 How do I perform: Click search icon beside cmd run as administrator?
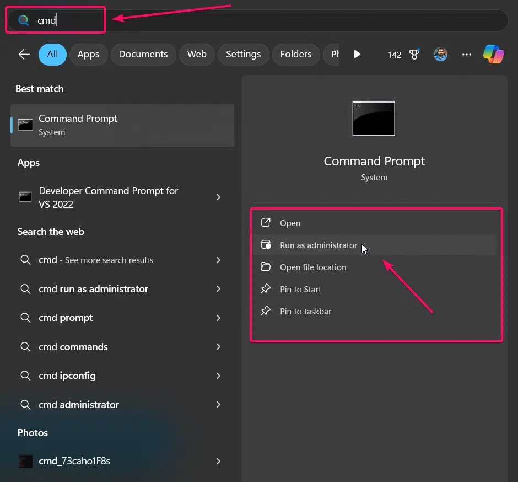pyautogui.click(x=25, y=289)
